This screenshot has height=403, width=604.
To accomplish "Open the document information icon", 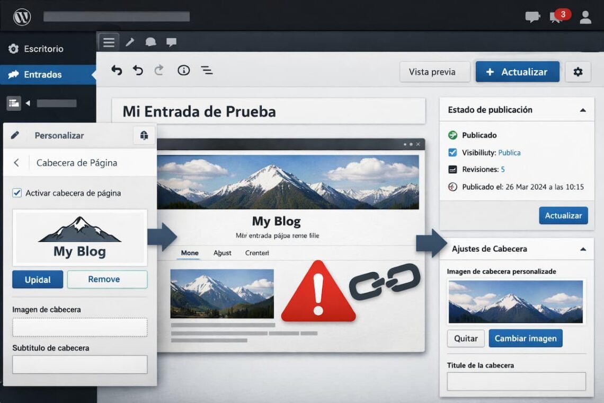I will 183,70.
